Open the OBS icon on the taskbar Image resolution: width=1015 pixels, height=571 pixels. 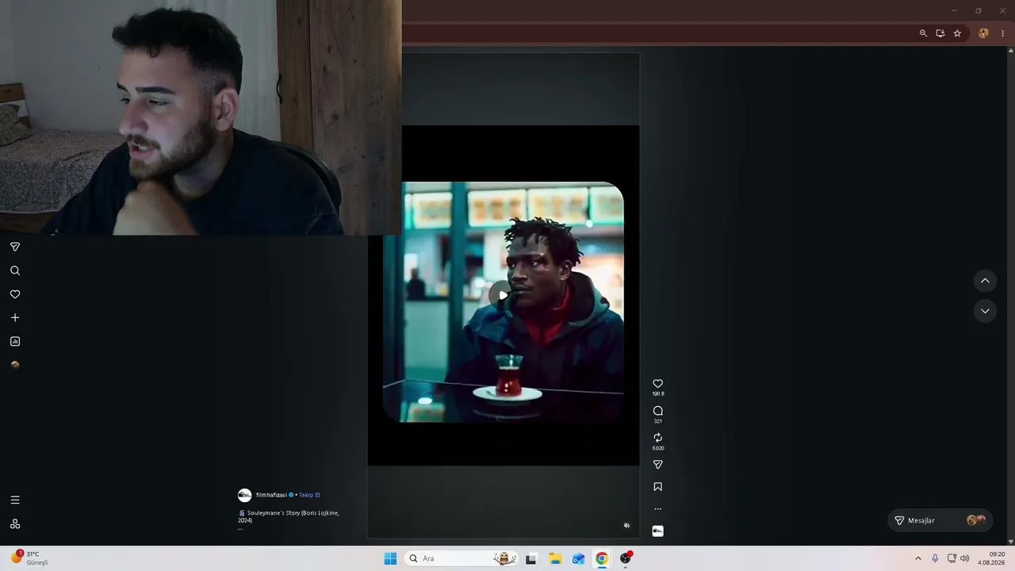(x=626, y=558)
